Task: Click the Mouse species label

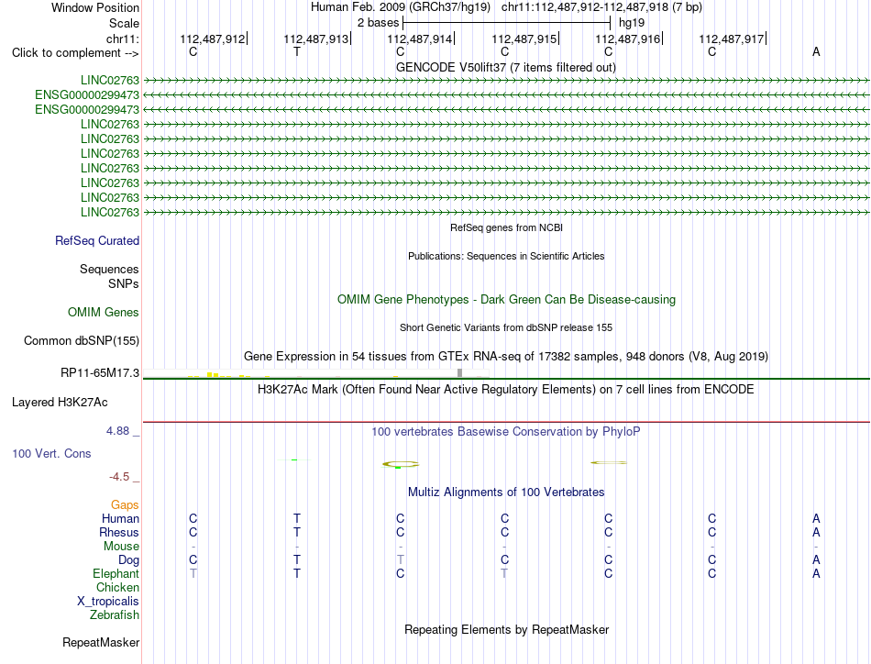Action: coord(121,547)
